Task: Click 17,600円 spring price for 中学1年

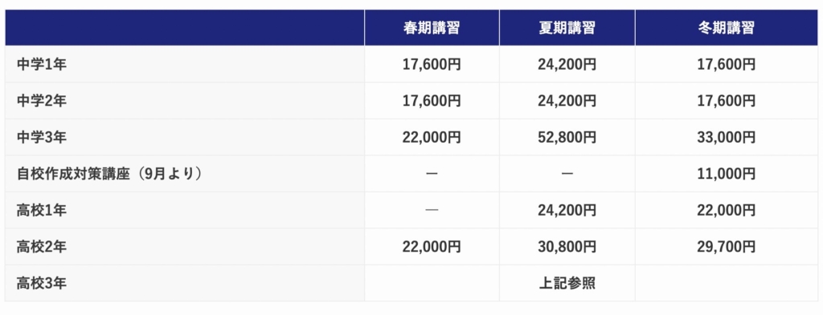Action: click(x=432, y=64)
